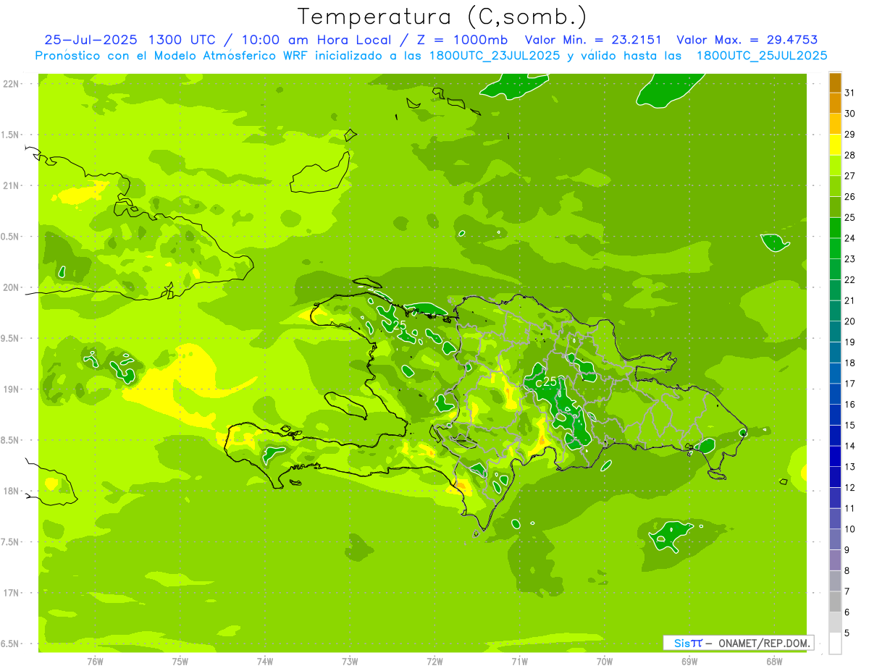Click the forecast valid-until time '1800UTC_25JUL2025'
Viewport: 869px width, 671px height.
(x=762, y=56)
